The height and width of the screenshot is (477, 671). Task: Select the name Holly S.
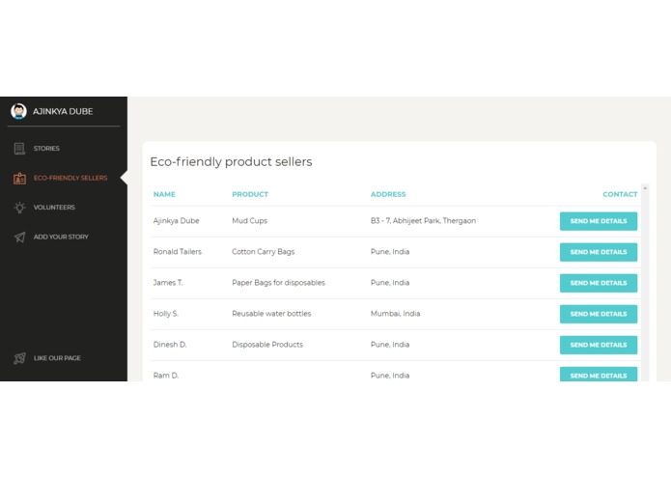tap(166, 314)
